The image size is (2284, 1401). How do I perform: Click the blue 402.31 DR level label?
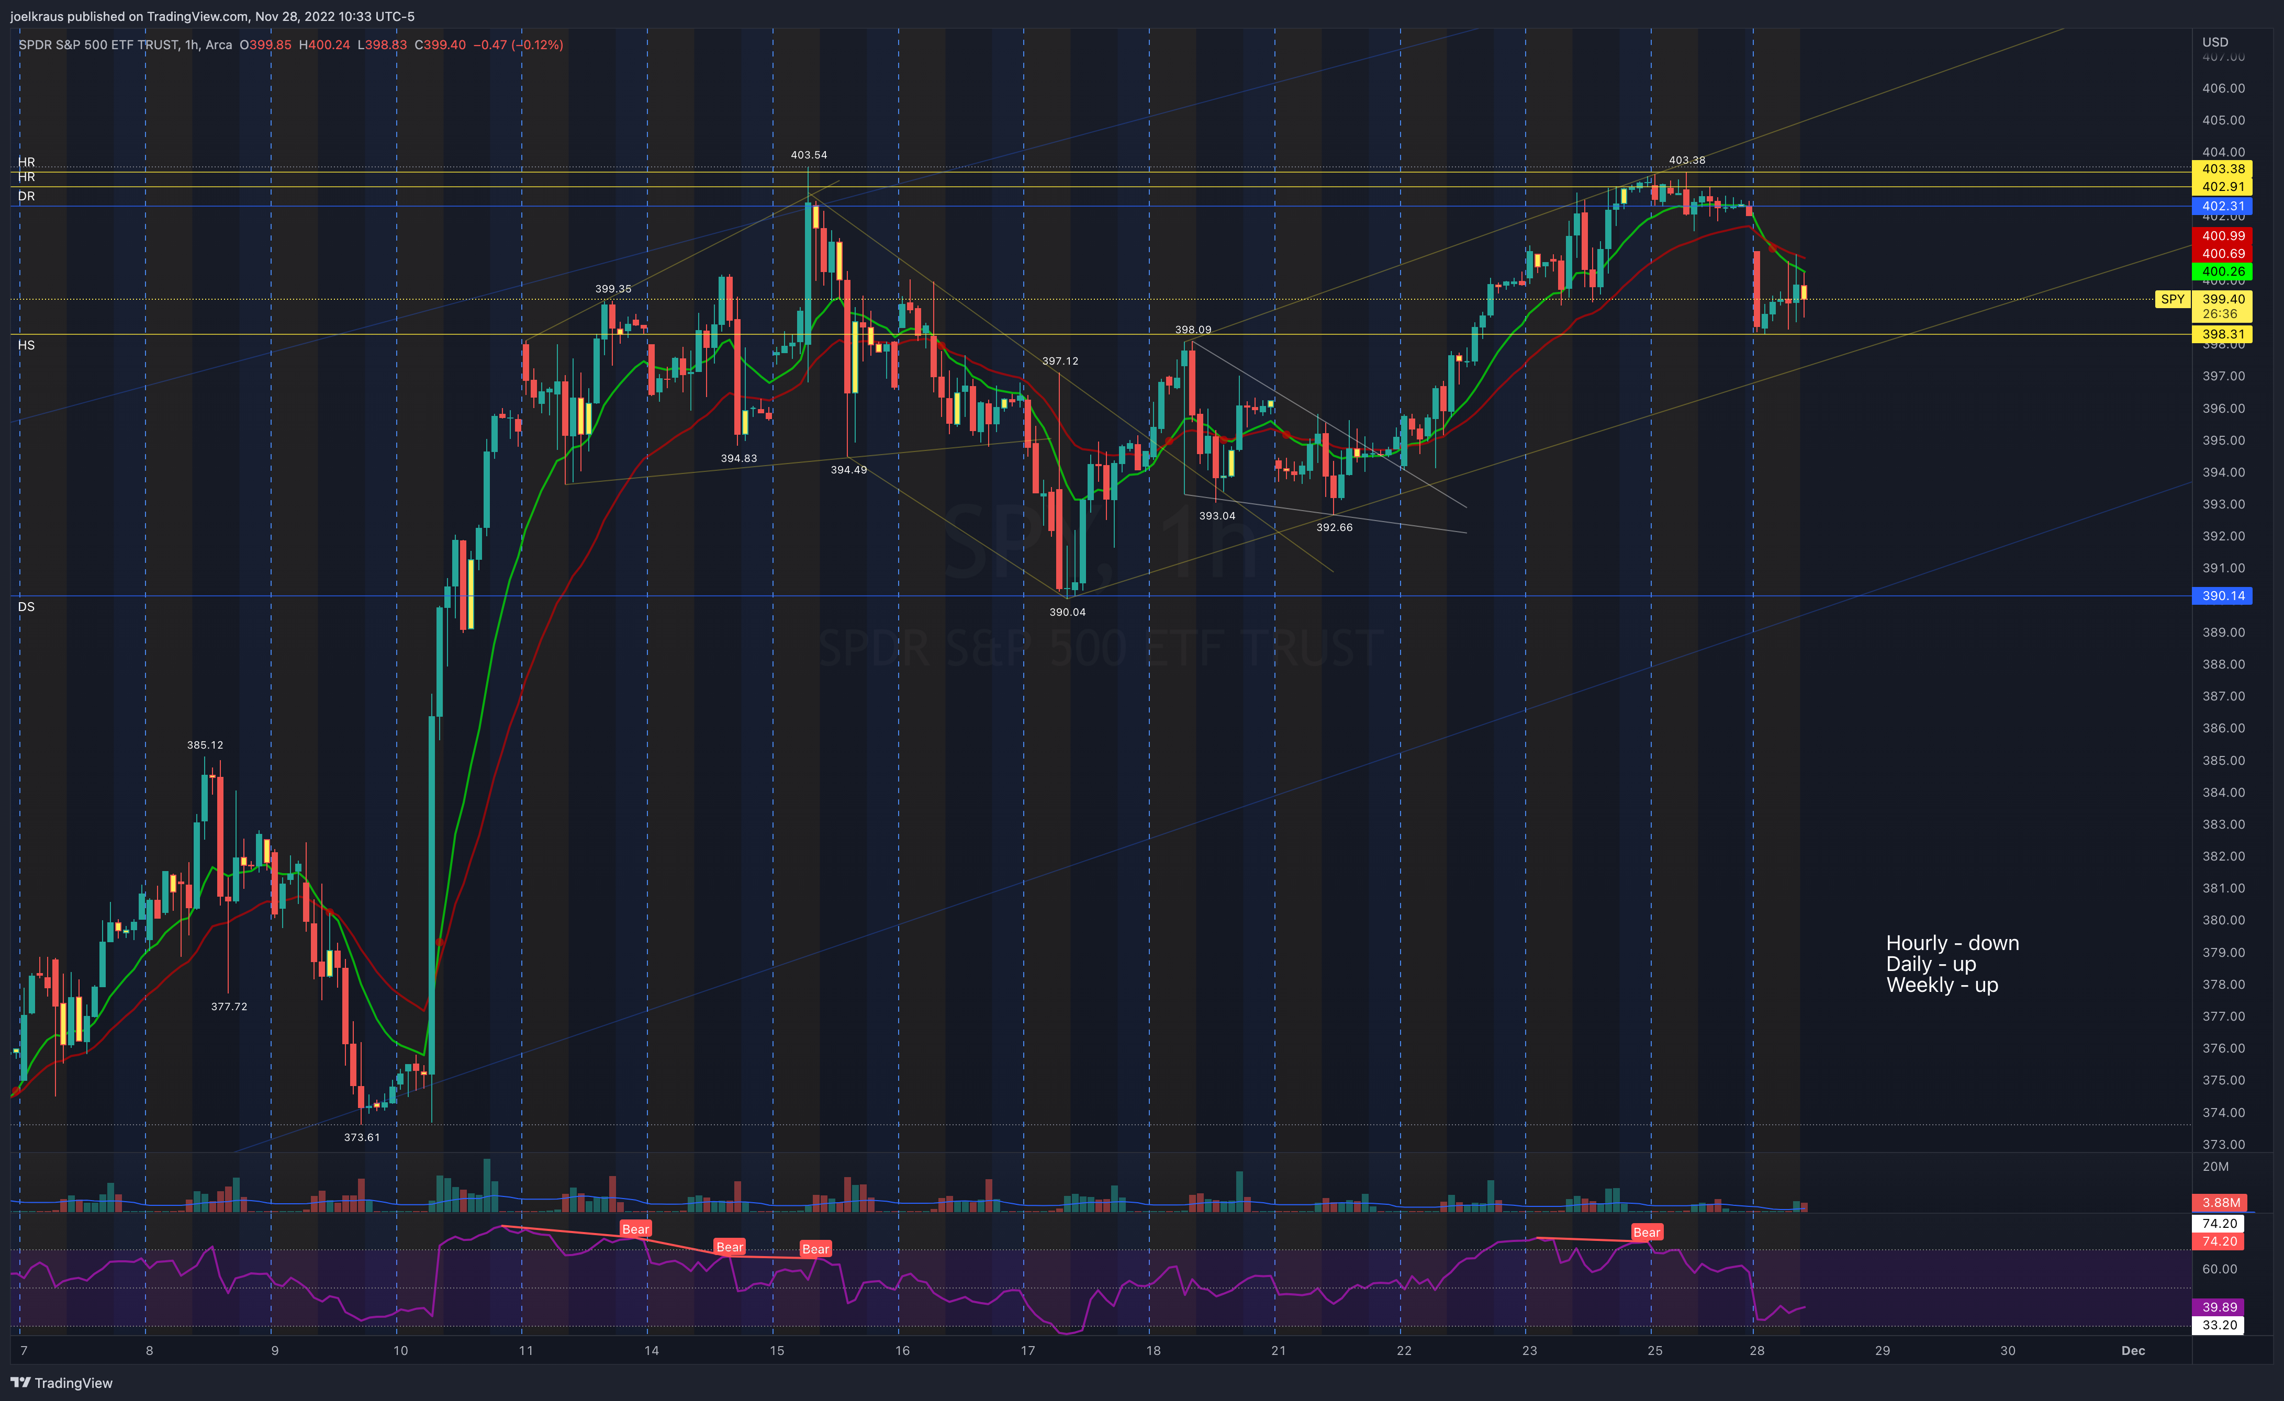[2223, 207]
